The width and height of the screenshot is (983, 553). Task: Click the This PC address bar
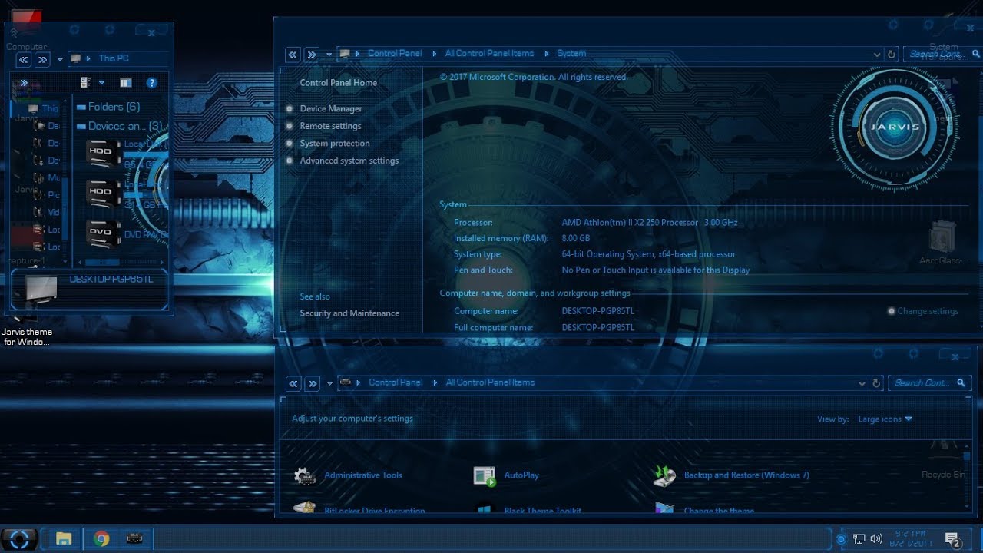119,58
